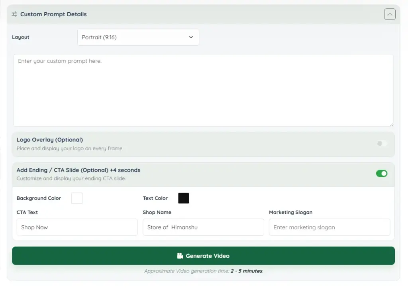Open the Portrait (9:16) layout dropdown

[138, 37]
